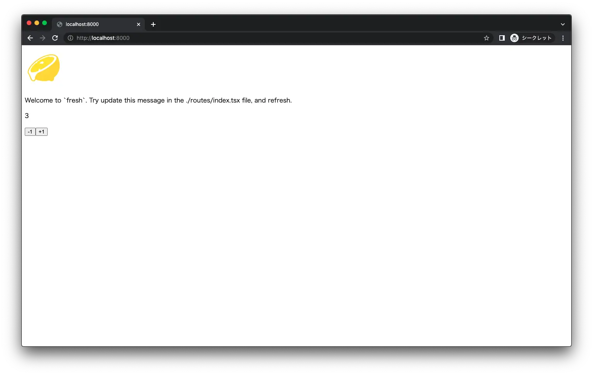
Task: Go back with the browser back arrow
Action: tap(30, 38)
